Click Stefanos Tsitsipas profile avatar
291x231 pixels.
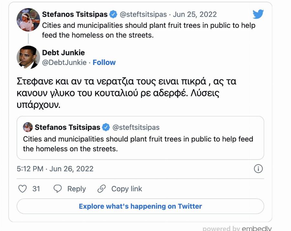[x=27, y=19]
